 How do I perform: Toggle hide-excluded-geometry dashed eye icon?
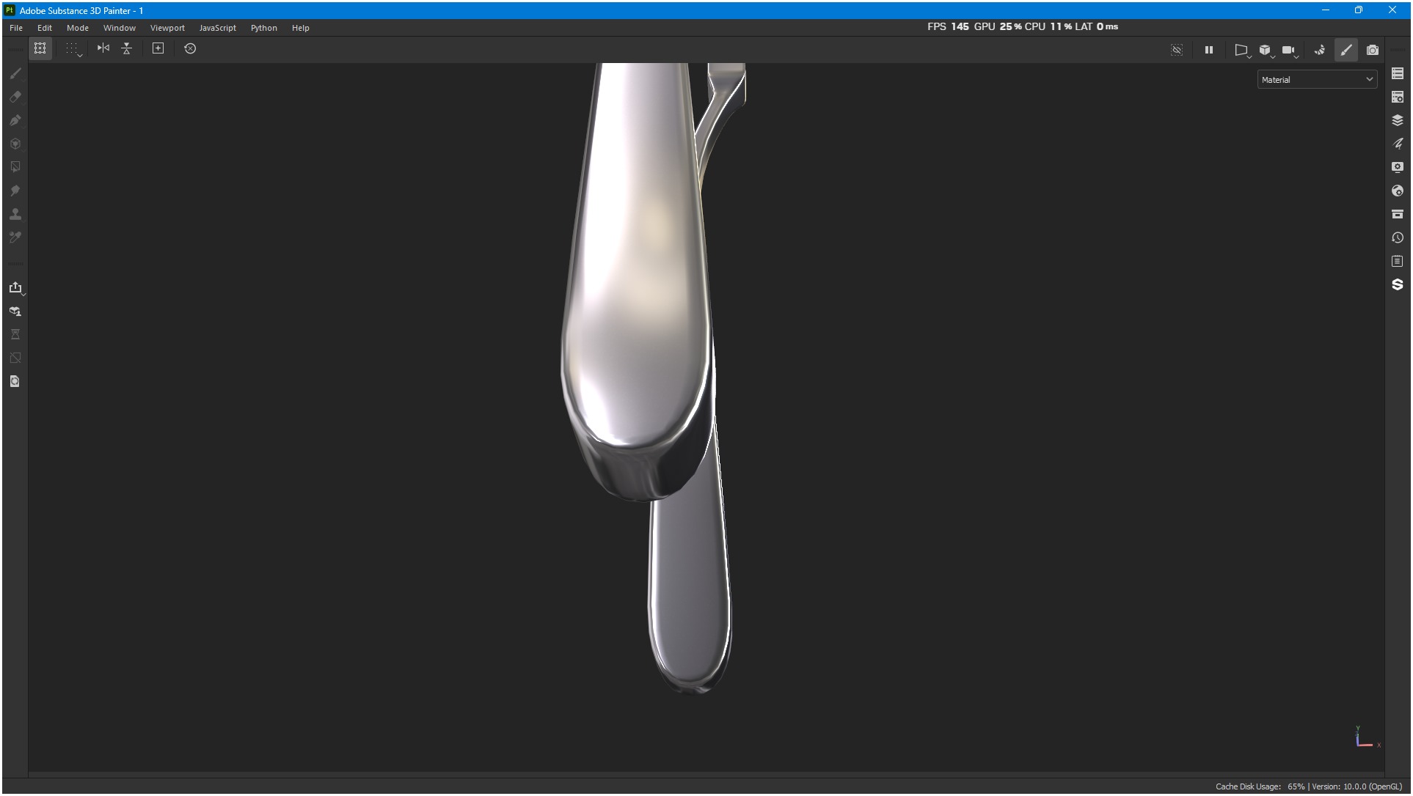(x=1176, y=50)
